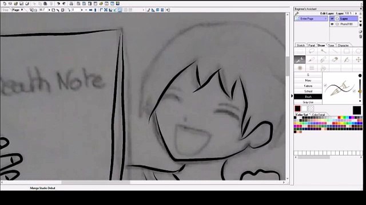Screen dimensions: 366x205
Task: Click the New Page icon in top toolbar
Action: pyautogui.click(x=5, y=3)
